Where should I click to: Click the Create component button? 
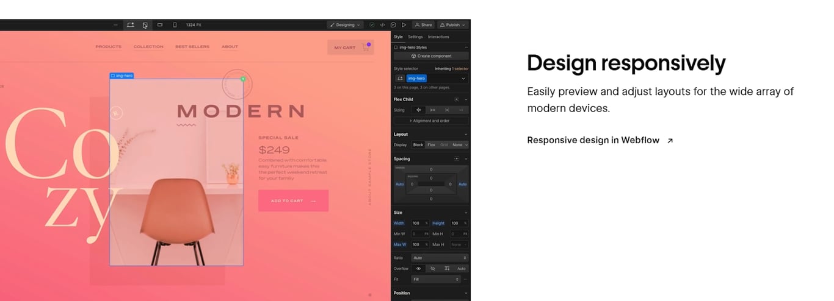tap(431, 56)
